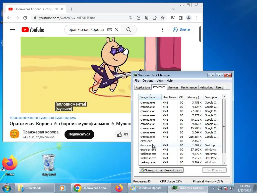Switch to Networking tab
This screenshot has width=257, height=193.
206,87
